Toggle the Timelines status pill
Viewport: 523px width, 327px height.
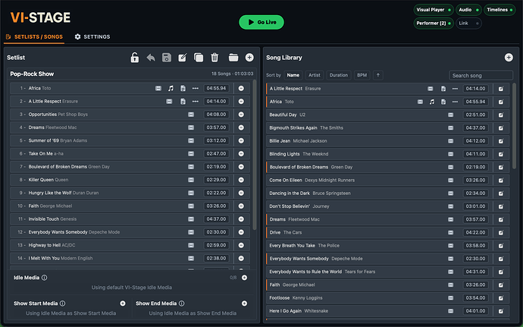click(500, 10)
